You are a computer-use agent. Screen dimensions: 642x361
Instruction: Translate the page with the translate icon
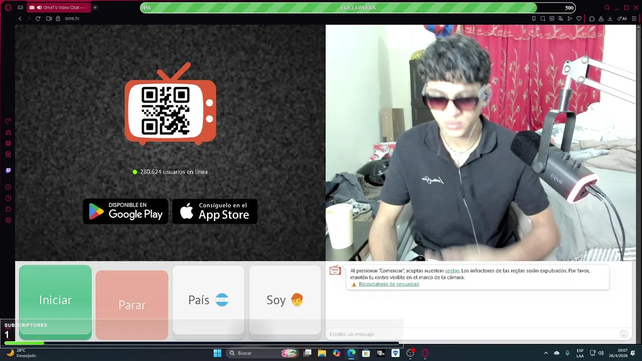(561, 19)
